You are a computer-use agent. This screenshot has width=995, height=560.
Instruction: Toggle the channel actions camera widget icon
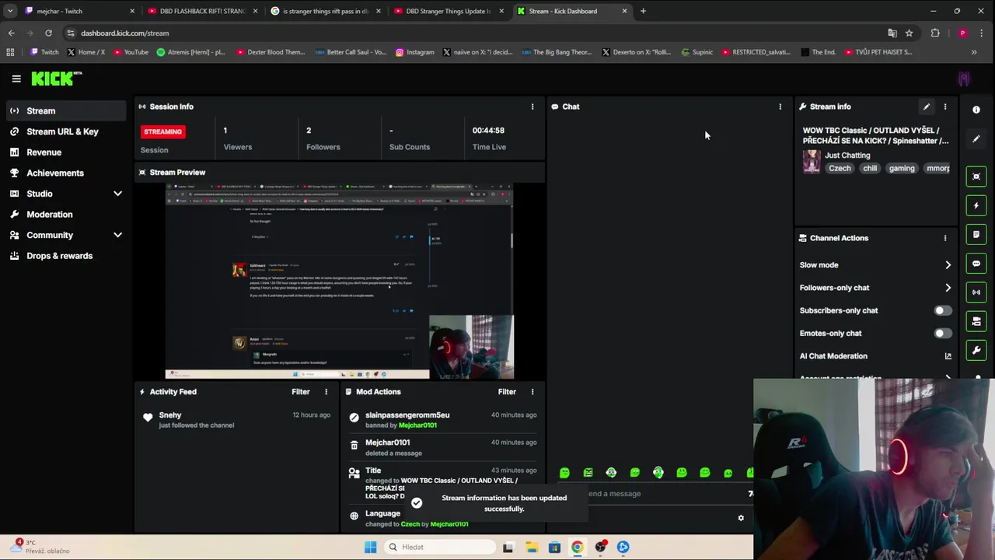click(x=976, y=321)
